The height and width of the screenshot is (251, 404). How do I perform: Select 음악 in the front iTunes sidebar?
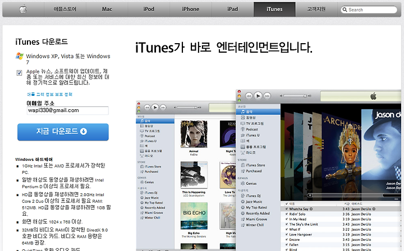tap(258, 112)
